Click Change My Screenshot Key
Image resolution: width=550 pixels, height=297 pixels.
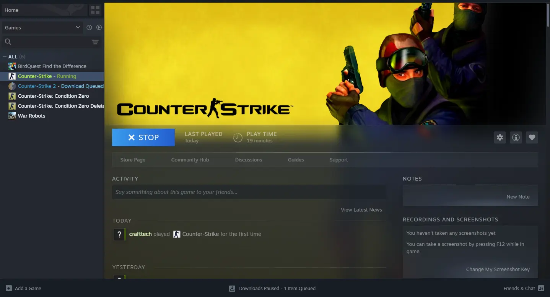coord(498,269)
